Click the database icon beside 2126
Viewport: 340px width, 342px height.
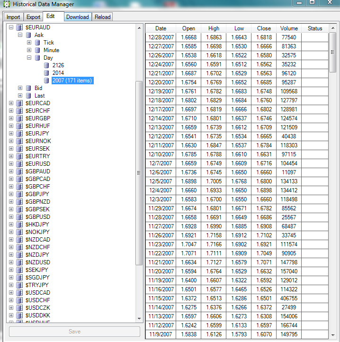click(46, 65)
